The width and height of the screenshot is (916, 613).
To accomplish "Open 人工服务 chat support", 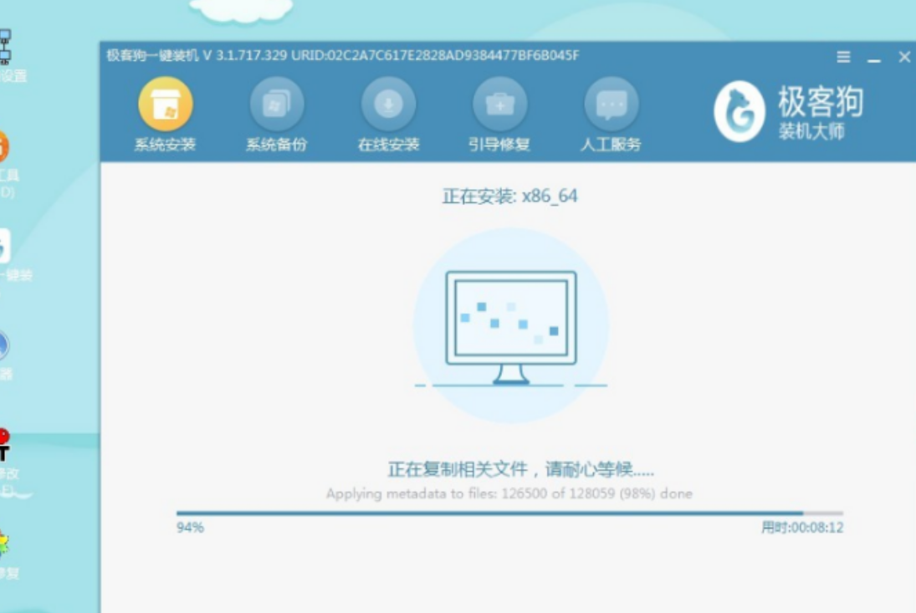I will click(611, 105).
